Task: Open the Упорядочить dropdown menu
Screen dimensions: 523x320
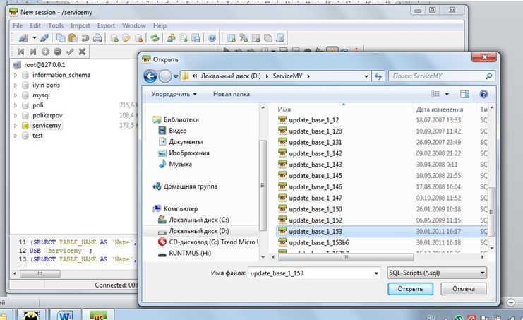Action: coord(174,93)
